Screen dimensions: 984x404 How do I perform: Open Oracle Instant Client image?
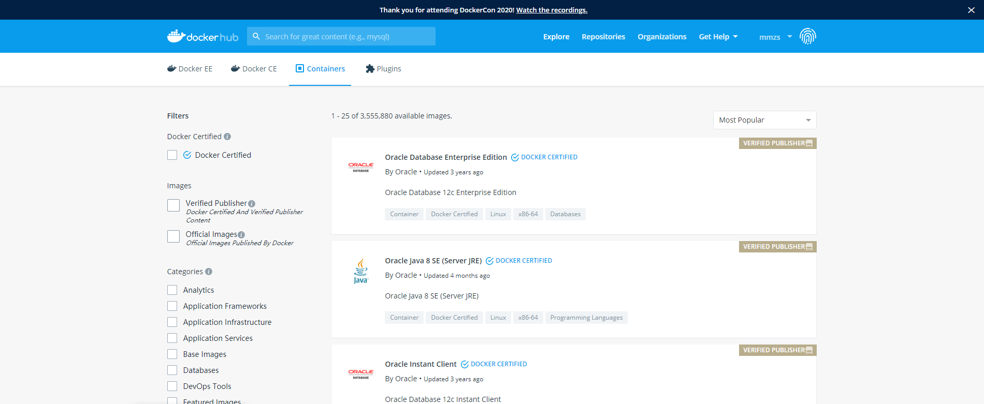coord(421,364)
